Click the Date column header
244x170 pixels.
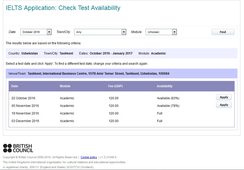tap(15, 86)
